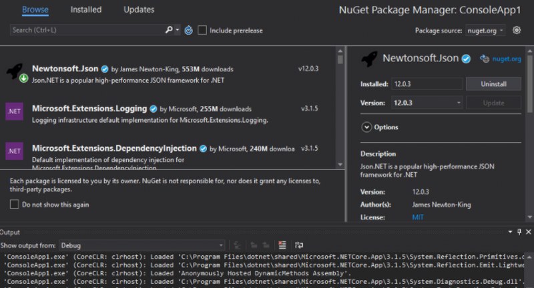Select Newtonsoft.Json package name in list
The width and height of the screenshot is (534, 288).
(x=65, y=69)
